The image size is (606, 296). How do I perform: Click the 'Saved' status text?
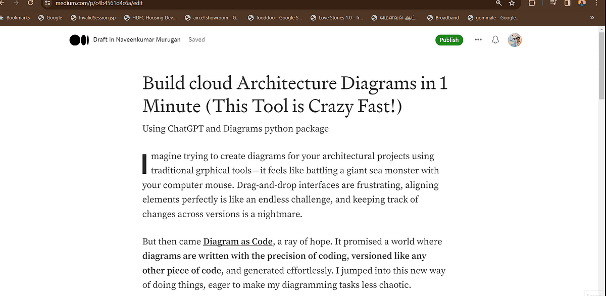click(x=196, y=40)
